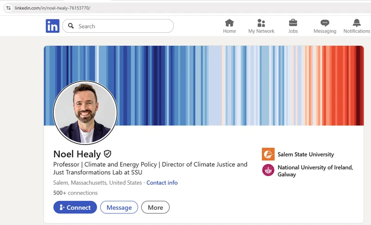Screen dimensions: 371x225
Task: Click the 500+ connections text
Action: [76, 193]
